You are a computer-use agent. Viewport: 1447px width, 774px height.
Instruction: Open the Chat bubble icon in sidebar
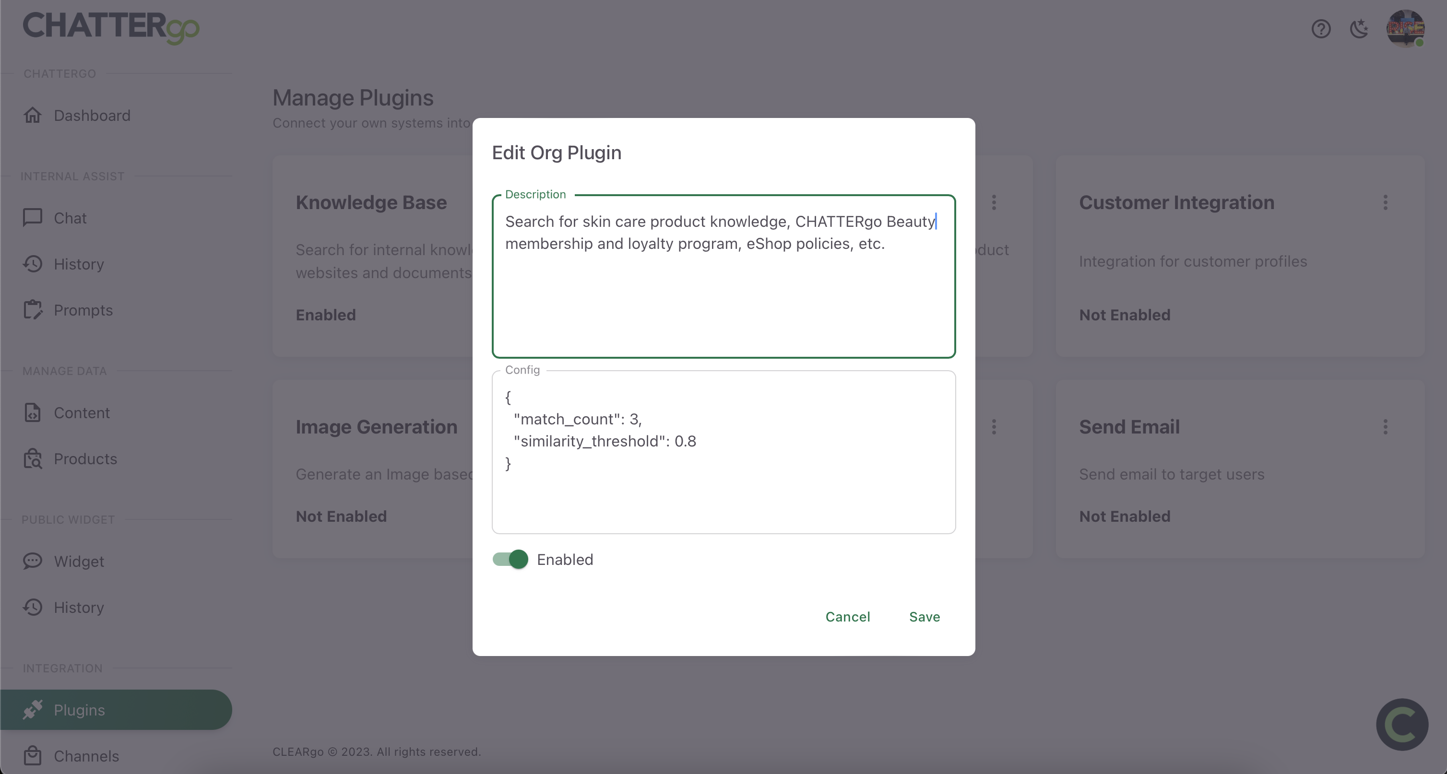(33, 218)
